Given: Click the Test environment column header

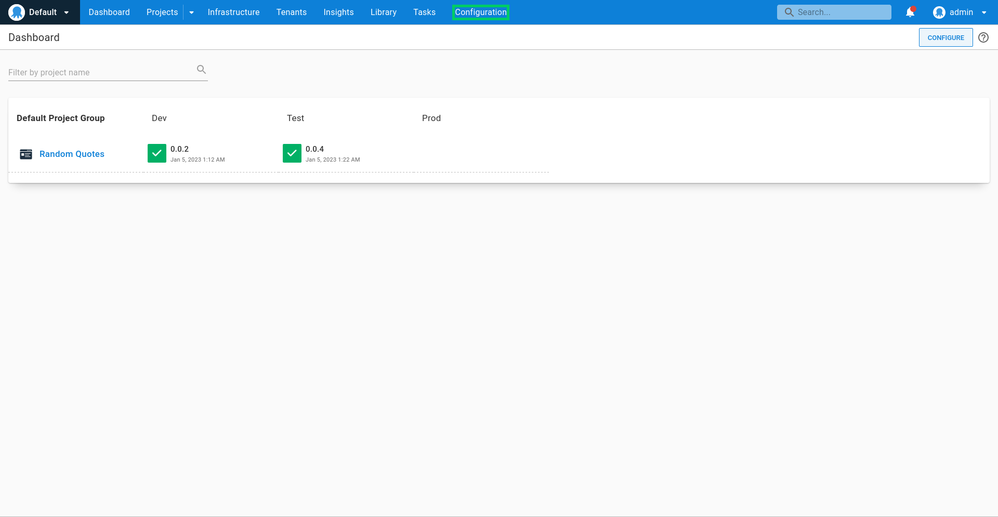Looking at the screenshot, I should tap(295, 118).
